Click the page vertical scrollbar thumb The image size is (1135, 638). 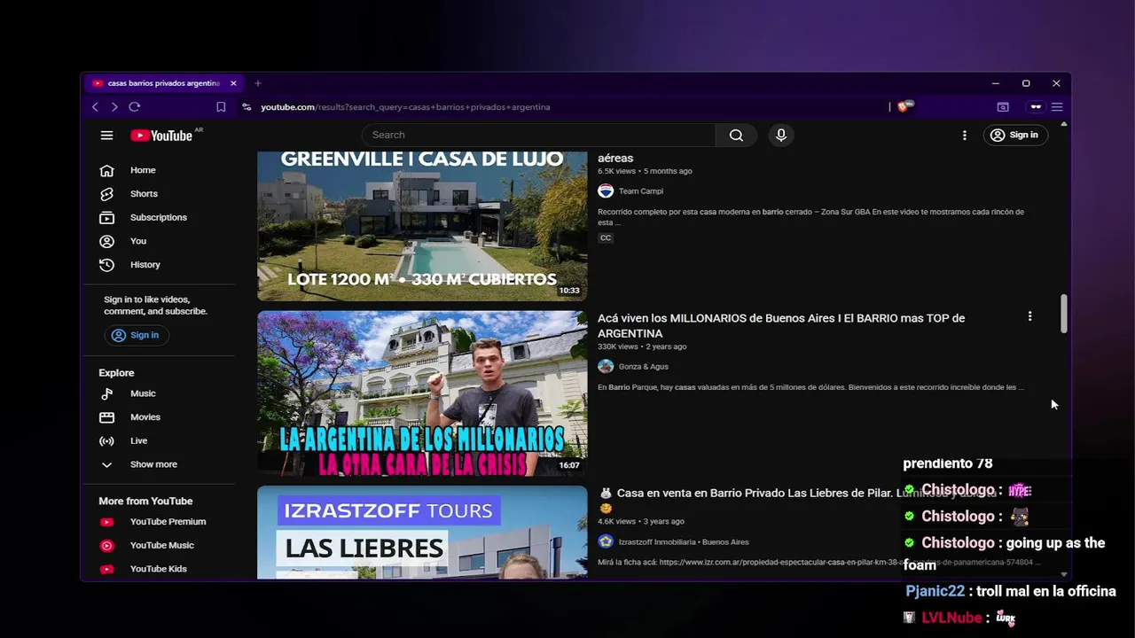point(1064,314)
